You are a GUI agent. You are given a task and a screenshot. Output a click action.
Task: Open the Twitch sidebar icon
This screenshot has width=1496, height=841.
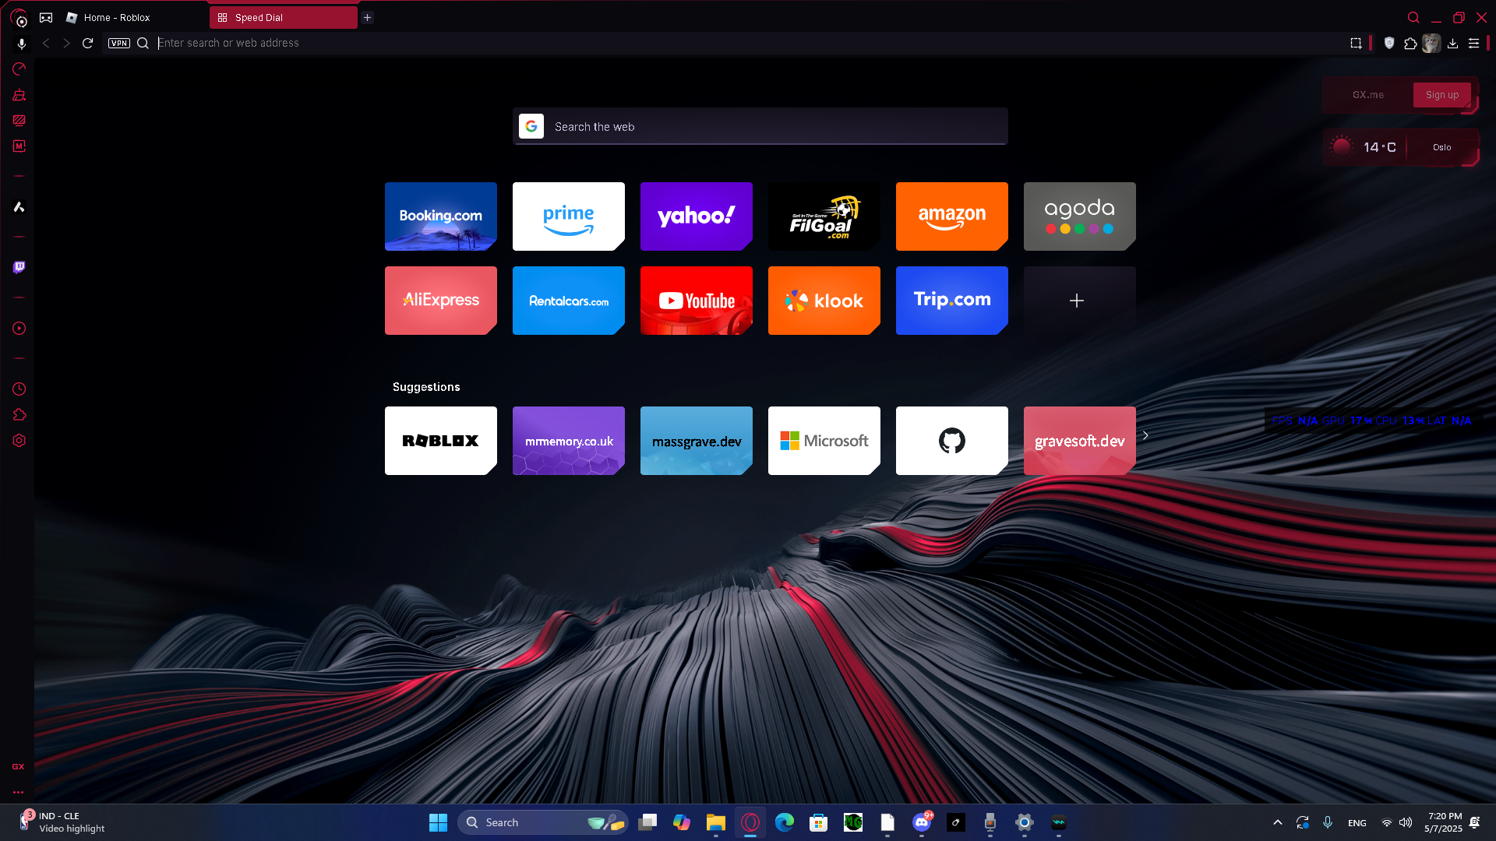tap(19, 267)
